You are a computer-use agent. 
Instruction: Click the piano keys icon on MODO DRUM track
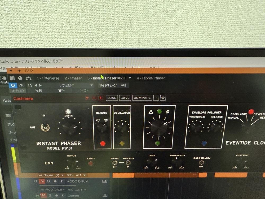pyautogui.click(x=105, y=181)
